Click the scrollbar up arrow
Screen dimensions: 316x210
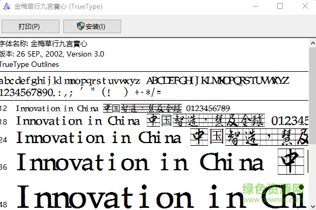click(312, 43)
